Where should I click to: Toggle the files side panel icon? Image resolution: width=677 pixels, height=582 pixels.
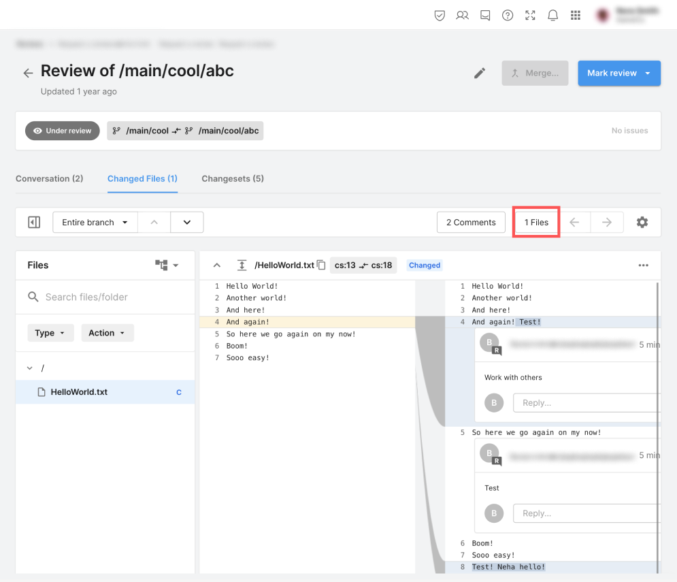[x=34, y=223]
